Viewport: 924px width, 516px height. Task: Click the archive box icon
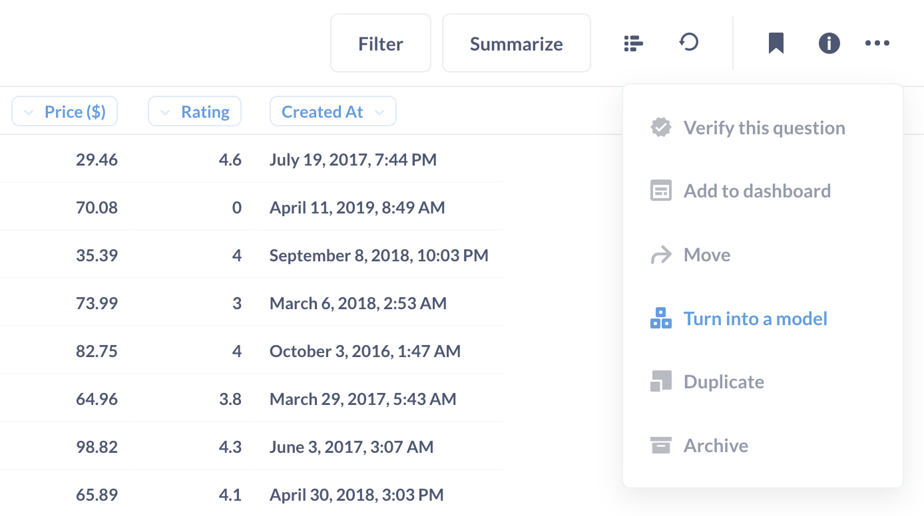pyautogui.click(x=660, y=446)
